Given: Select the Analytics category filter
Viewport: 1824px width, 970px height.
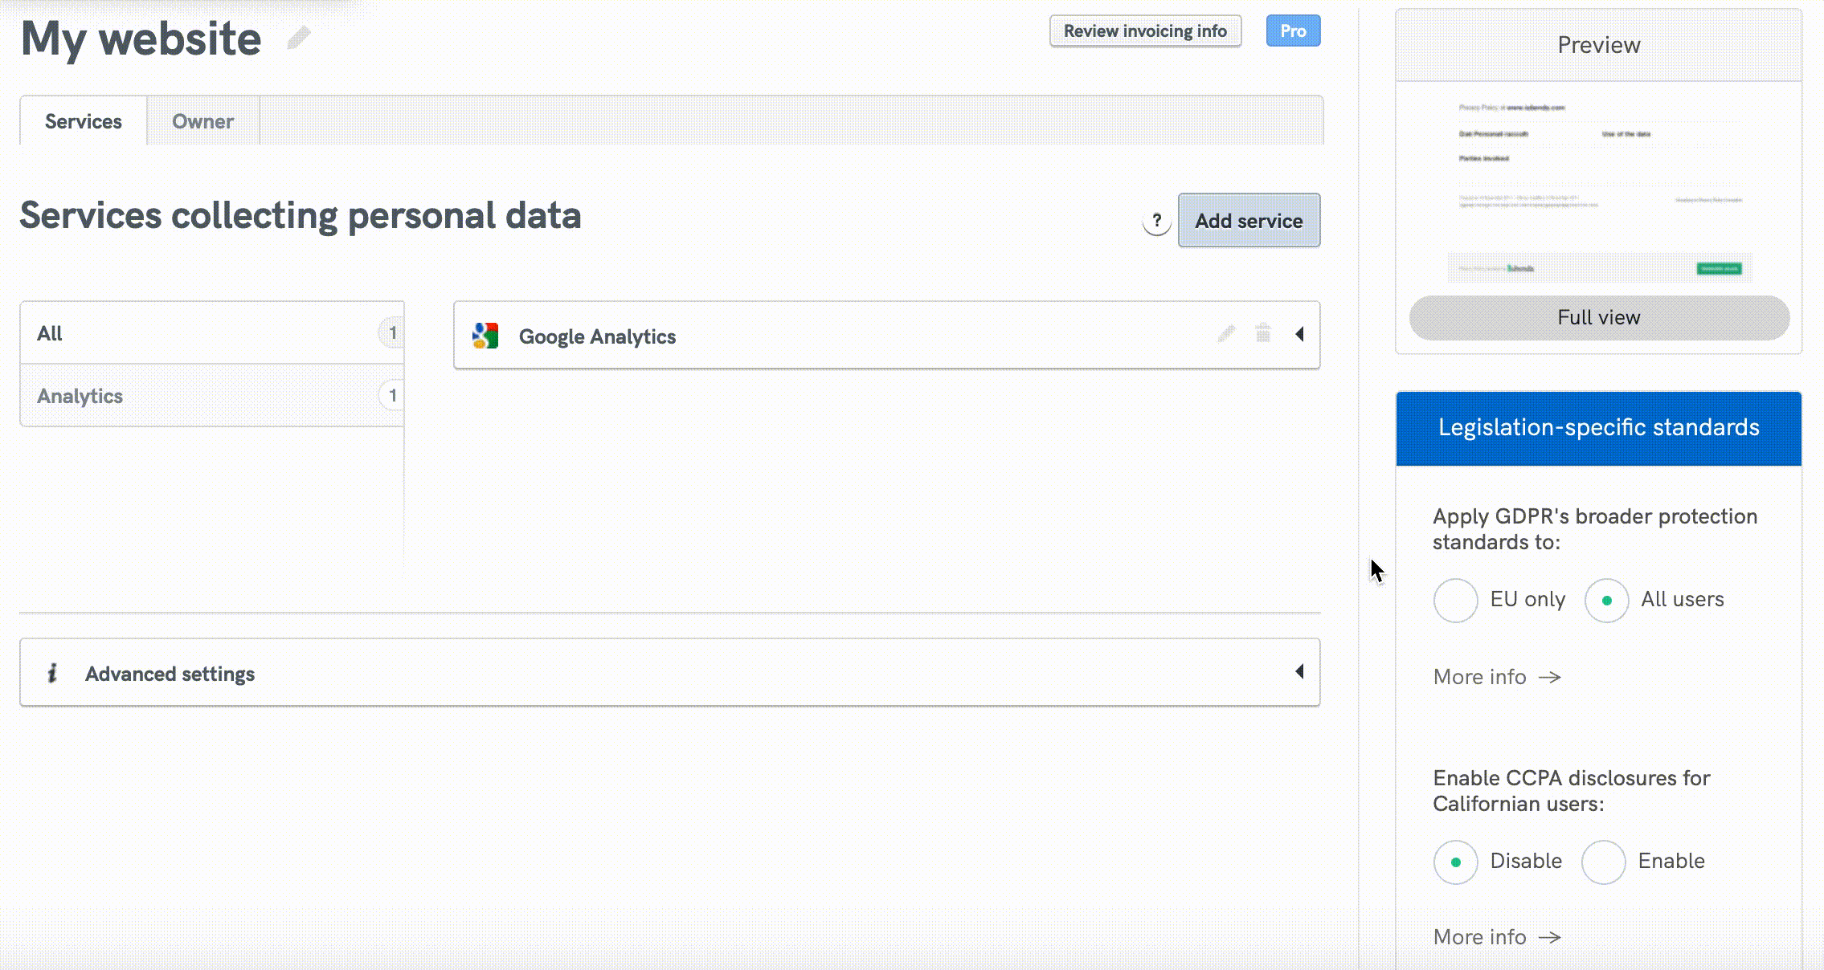Looking at the screenshot, I should [x=80, y=395].
